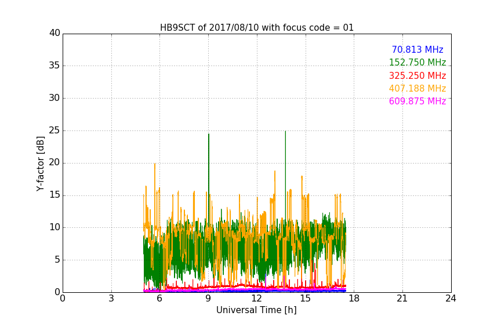Screen dimensions: 501x334
Task: Click the y-axis tick label 35
Action: click(x=55, y=66)
